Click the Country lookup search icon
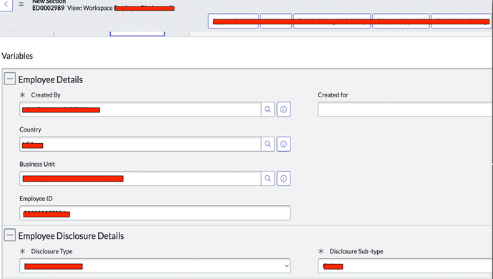This screenshot has height=279, width=493. [268, 144]
